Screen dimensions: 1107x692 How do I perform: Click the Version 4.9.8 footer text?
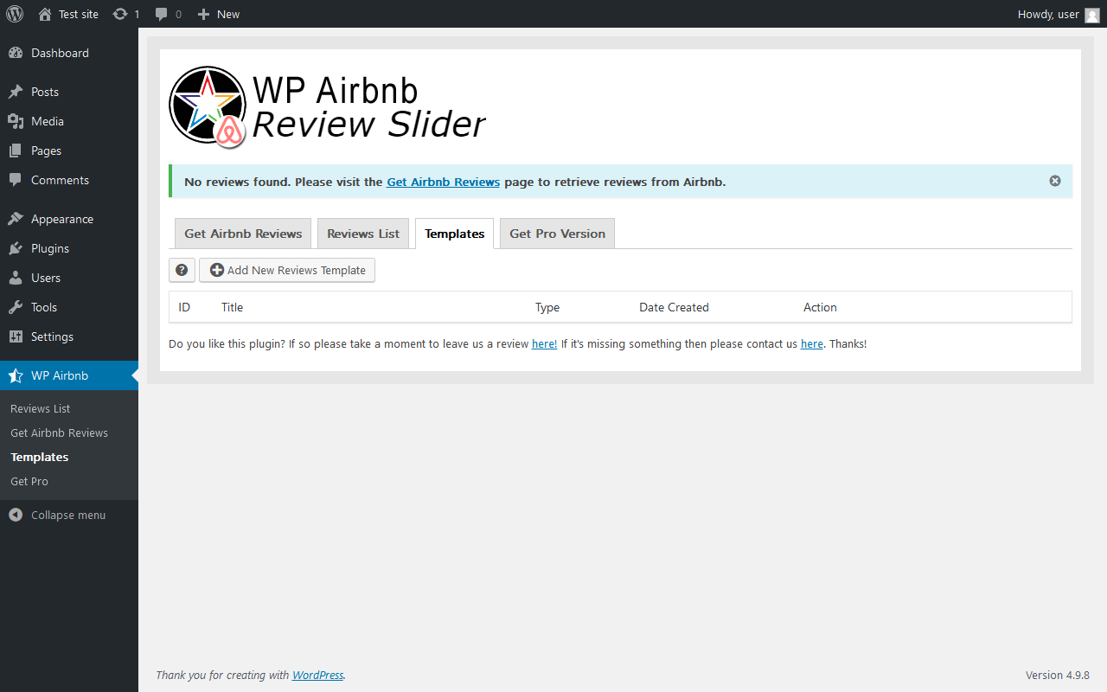click(1058, 675)
